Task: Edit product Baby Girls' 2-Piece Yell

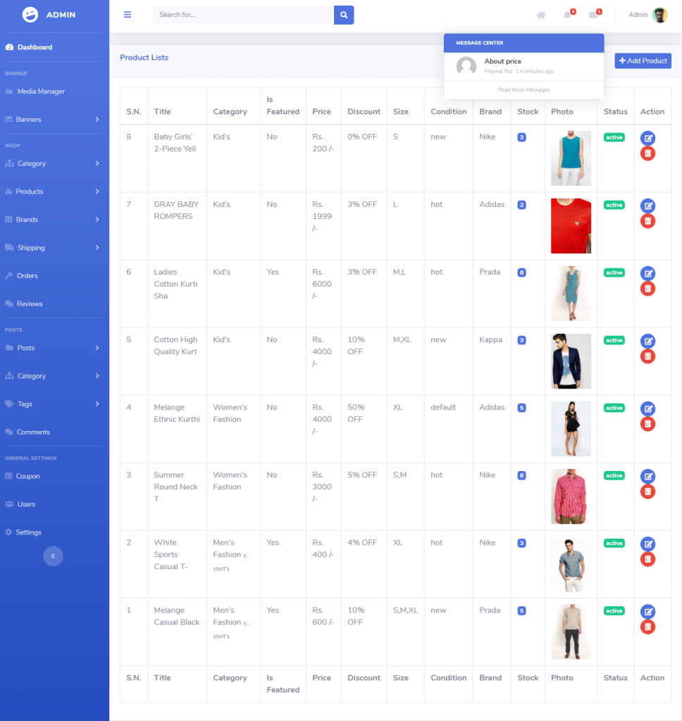Action: tap(648, 138)
